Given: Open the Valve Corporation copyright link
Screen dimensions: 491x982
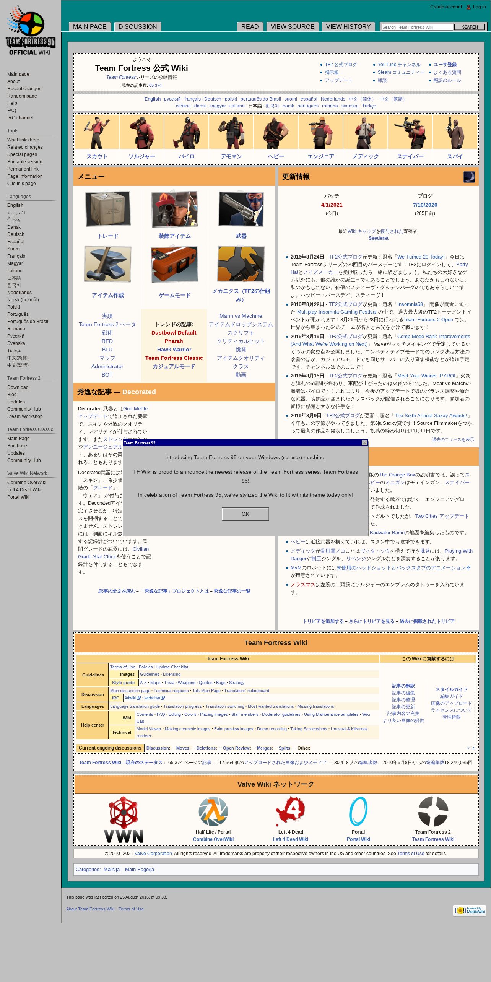Looking at the screenshot, I should coord(153,854).
